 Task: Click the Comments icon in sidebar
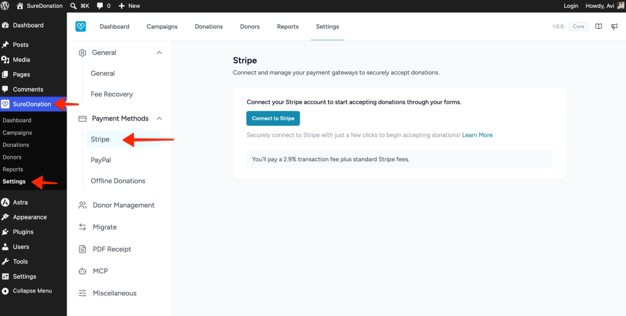[5, 89]
